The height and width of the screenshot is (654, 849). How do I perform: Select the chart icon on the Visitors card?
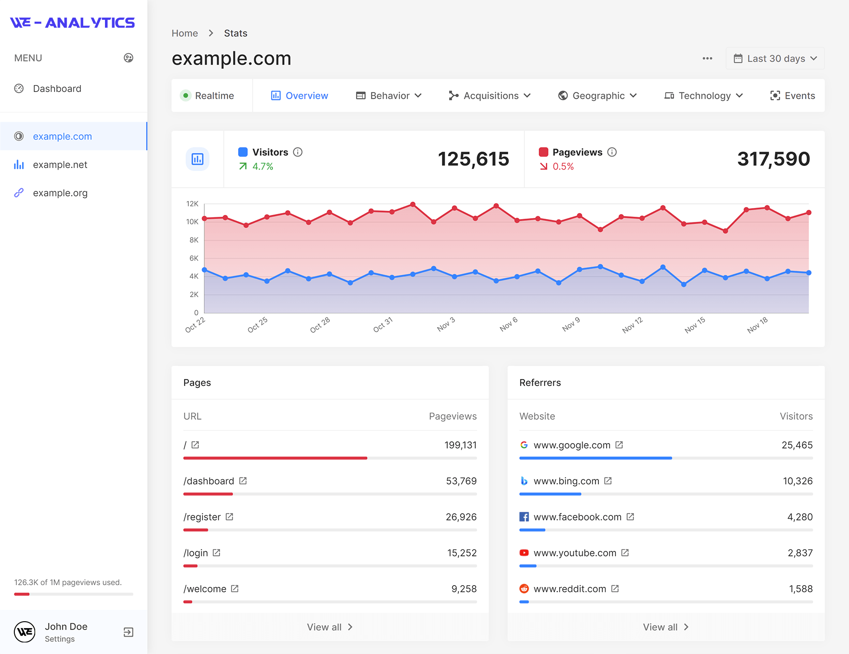point(197,159)
